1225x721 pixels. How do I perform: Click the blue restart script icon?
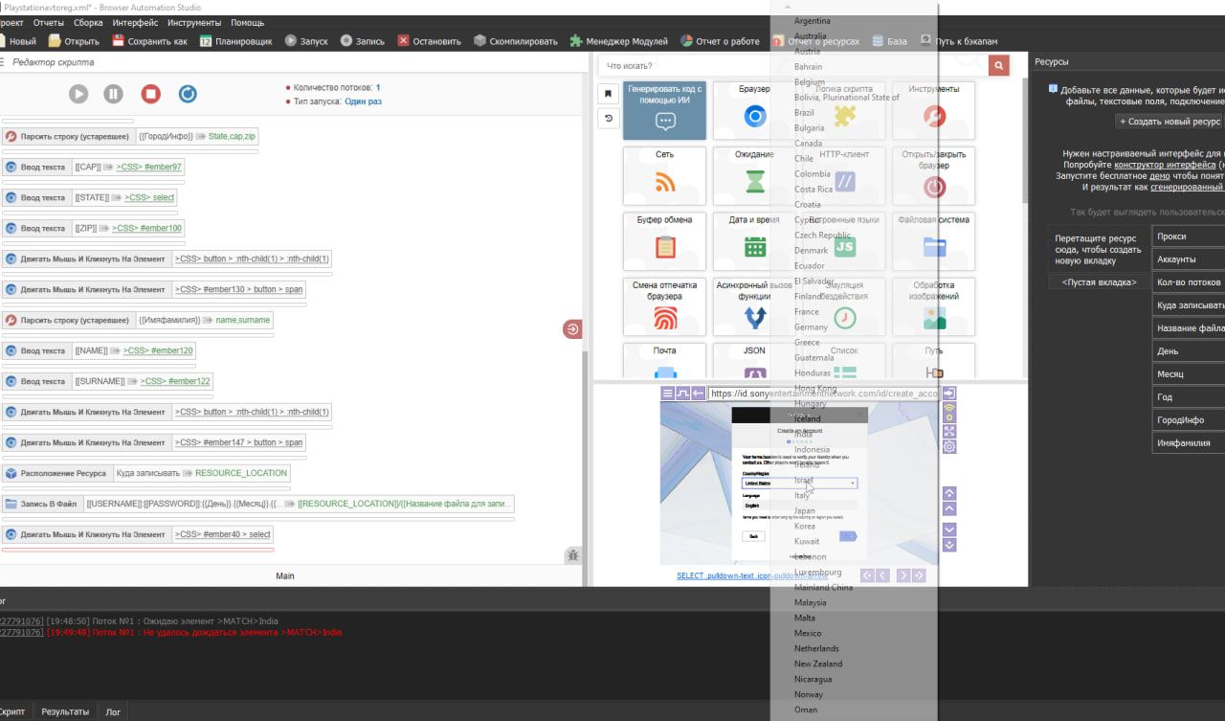pos(188,94)
